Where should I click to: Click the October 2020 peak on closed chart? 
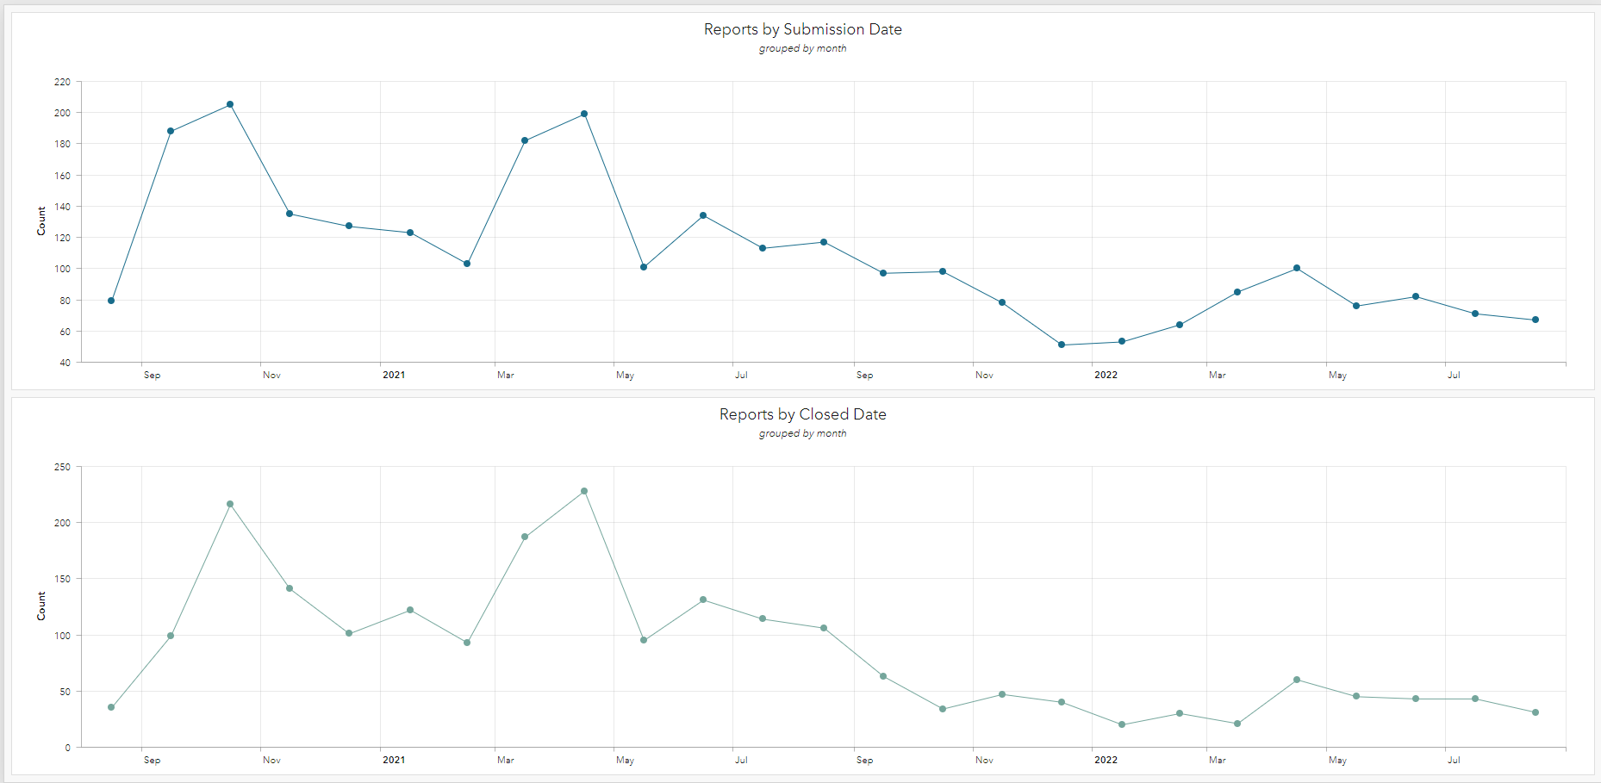tap(230, 502)
